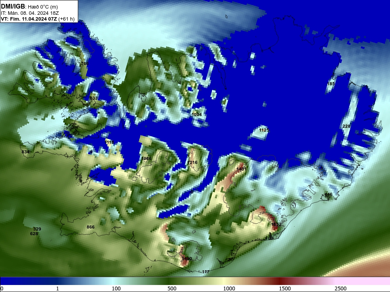Click the colour scale tick label 2500
The height and width of the screenshot is (292, 390).
(340, 288)
